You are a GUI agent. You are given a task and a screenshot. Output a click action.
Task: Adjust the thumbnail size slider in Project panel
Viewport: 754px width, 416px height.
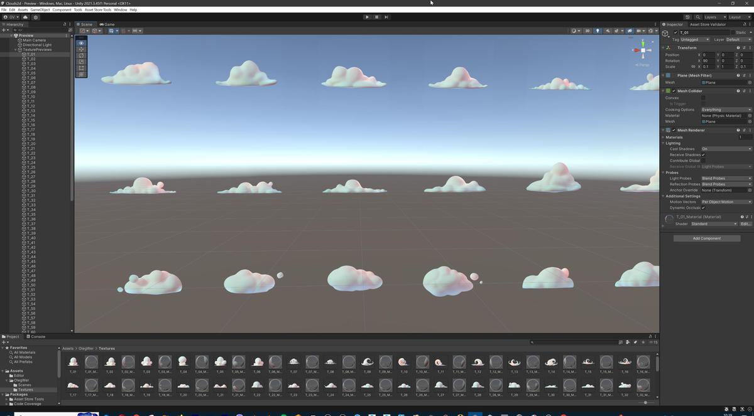click(646, 402)
